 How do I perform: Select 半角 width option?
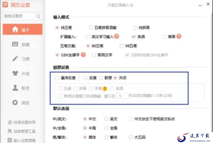pyautogui.click(x=85, y=128)
